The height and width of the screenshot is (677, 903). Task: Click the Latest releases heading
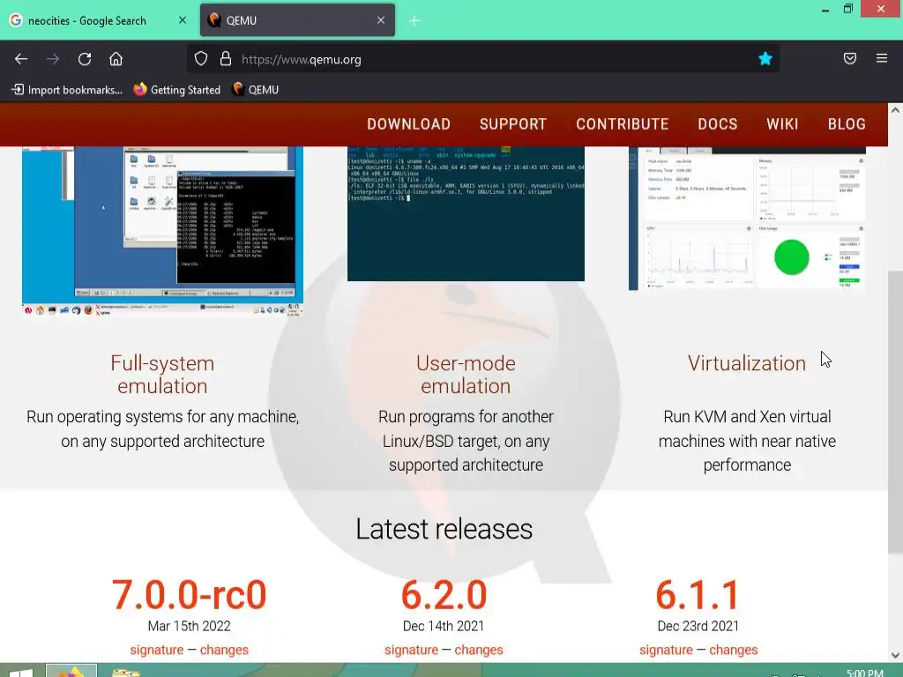tap(444, 529)
